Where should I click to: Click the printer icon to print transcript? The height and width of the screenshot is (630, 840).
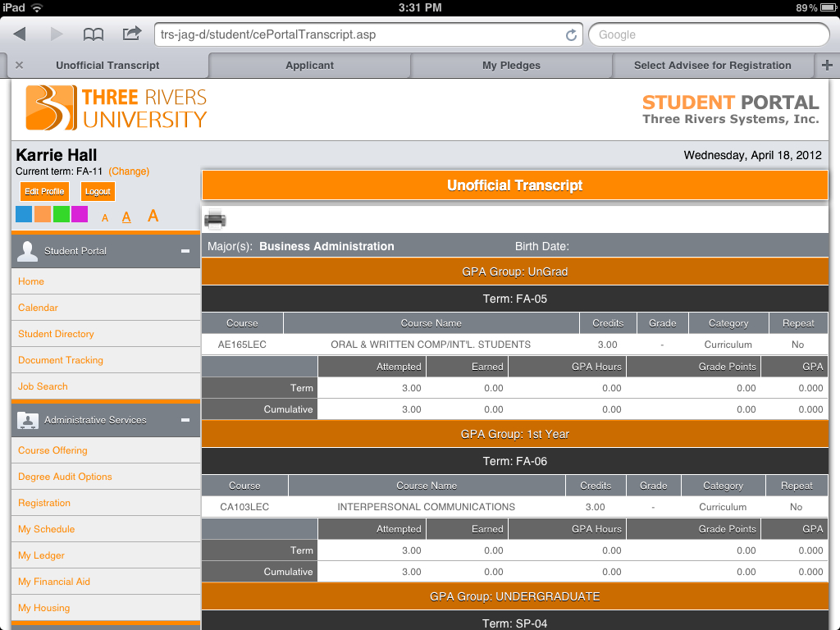pos(215,219)
